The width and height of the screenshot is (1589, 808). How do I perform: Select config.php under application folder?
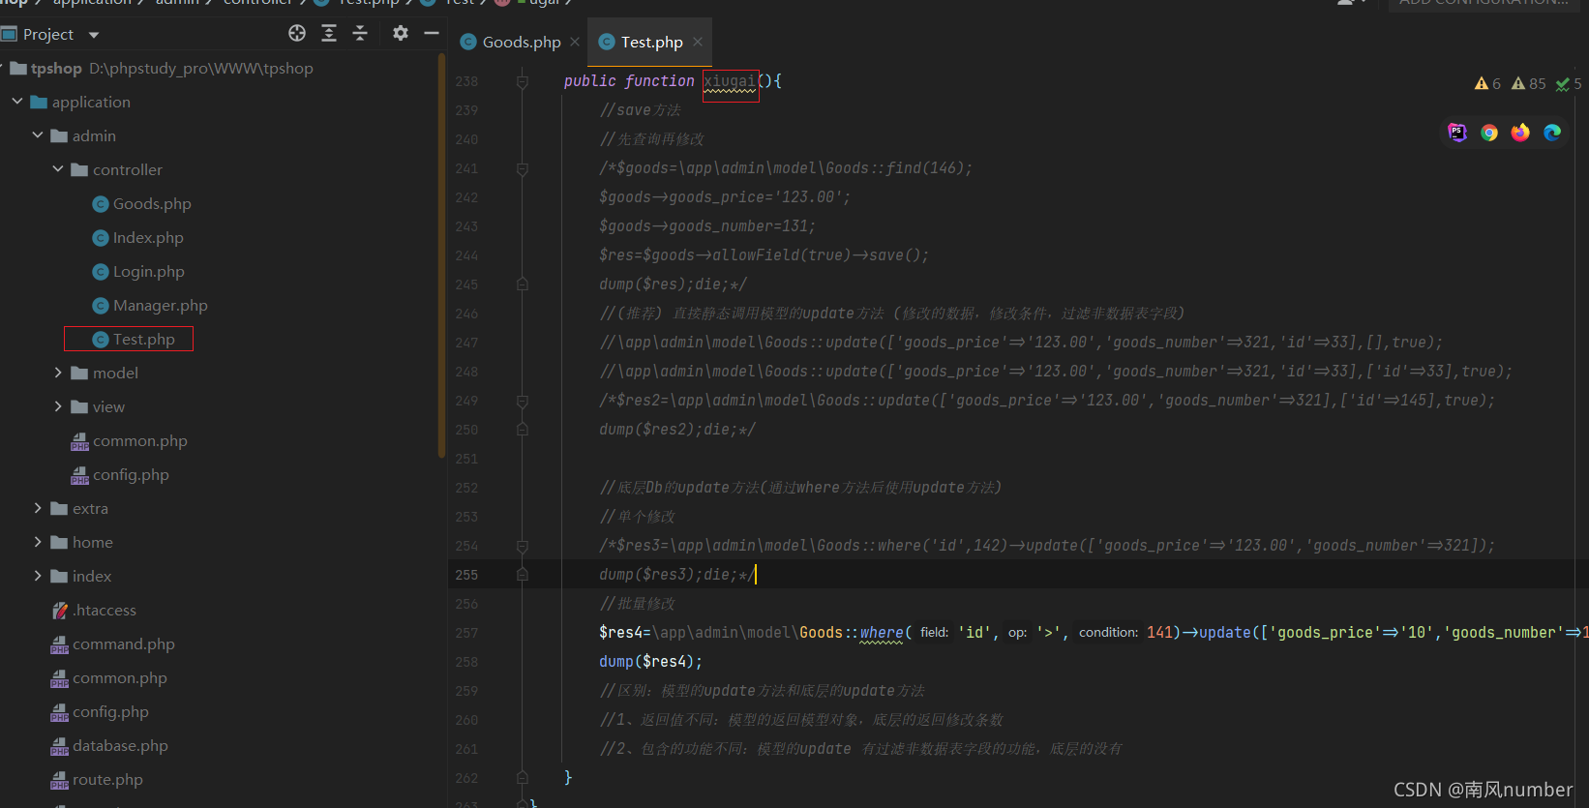click(x=100, y=712)
